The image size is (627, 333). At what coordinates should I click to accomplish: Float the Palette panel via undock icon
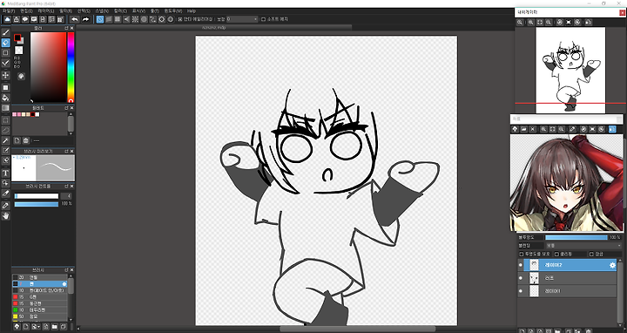[66, 108]
